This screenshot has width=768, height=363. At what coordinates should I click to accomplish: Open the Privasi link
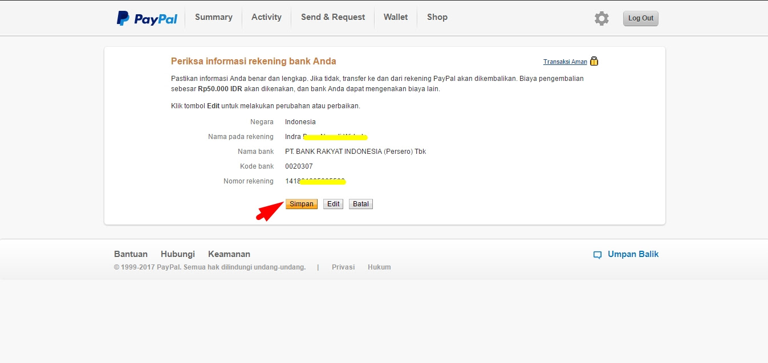pos(343,267)
